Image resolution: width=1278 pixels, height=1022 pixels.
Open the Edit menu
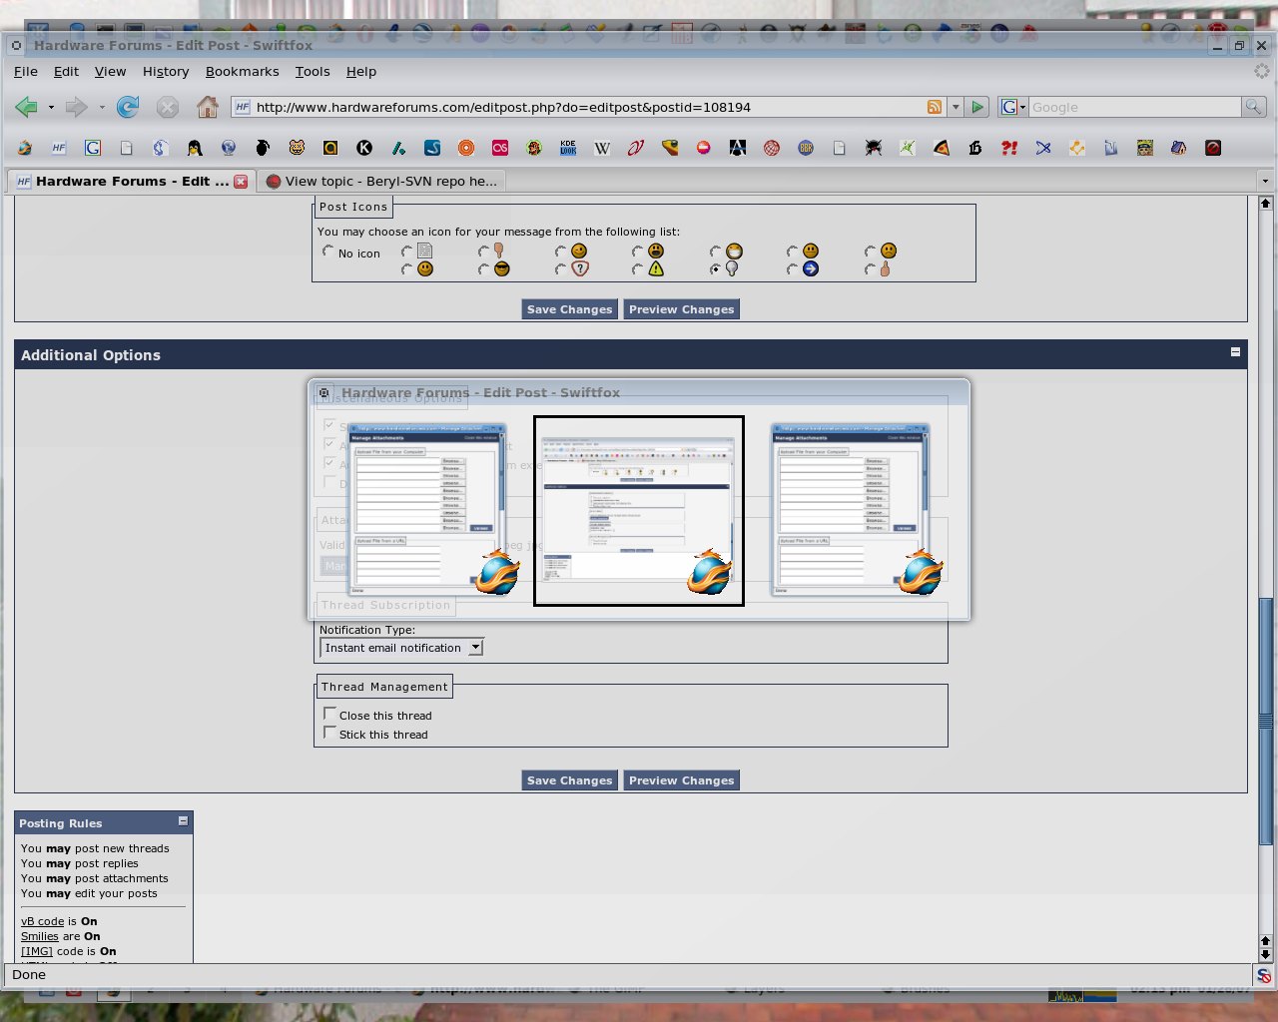[66, 71]
